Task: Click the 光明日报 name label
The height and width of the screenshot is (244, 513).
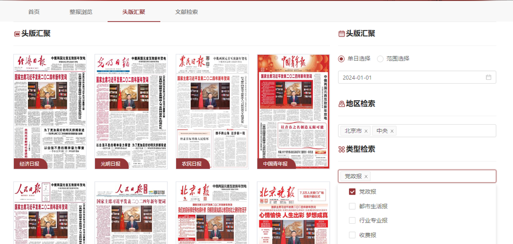Action: [111, 164]
